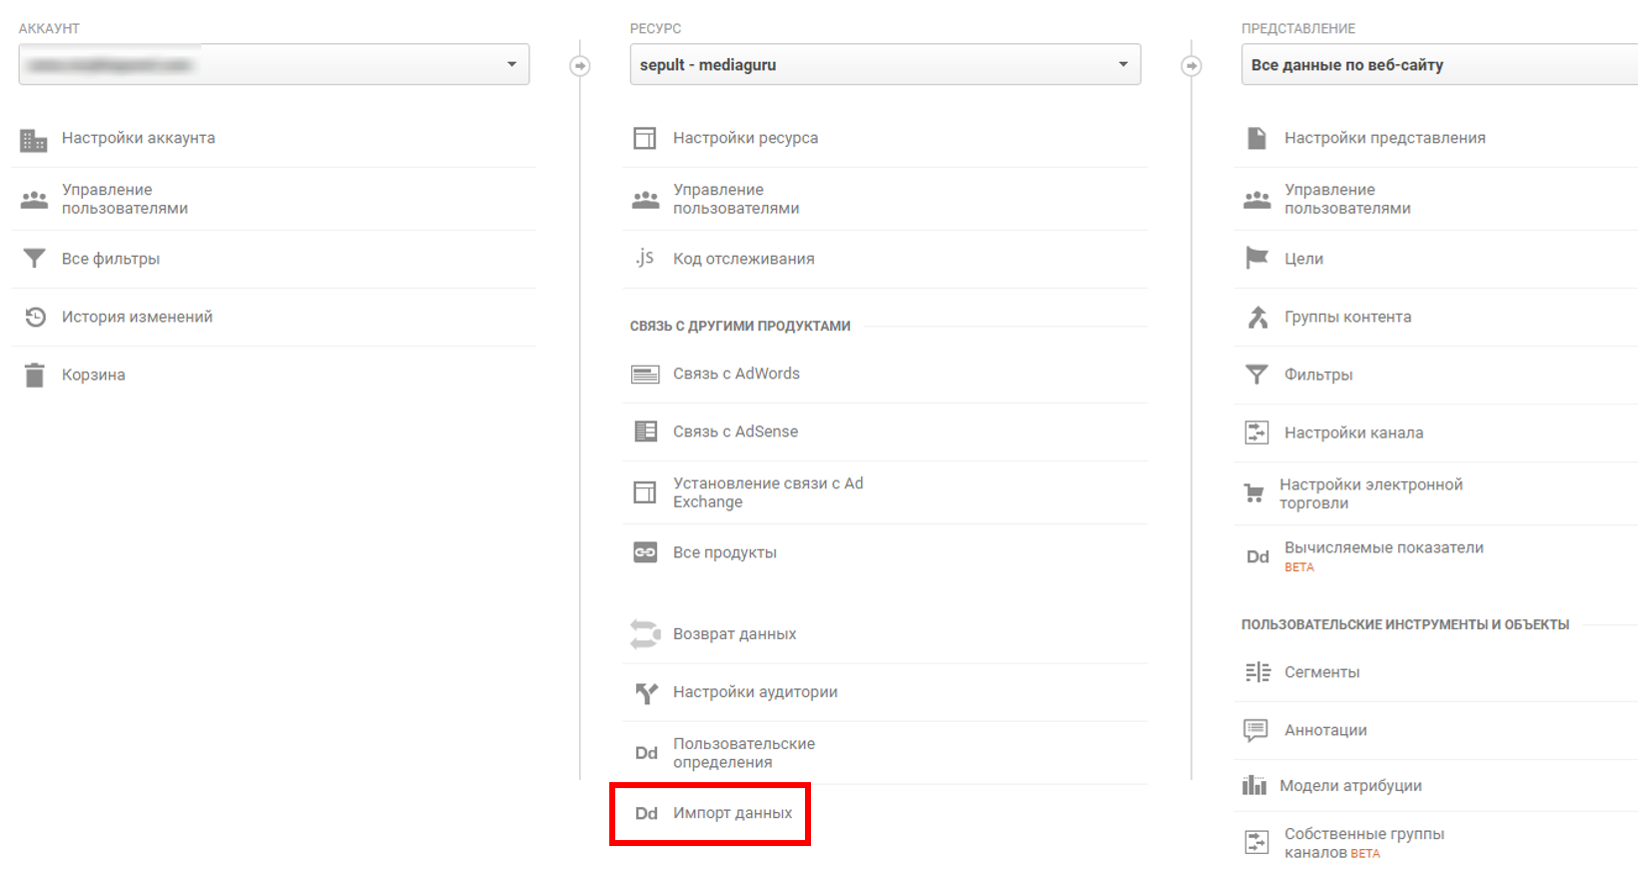The image size is (1638, 870).
Task: Click the flag icon next to Цели
Action: click(x=1256, y=258)
